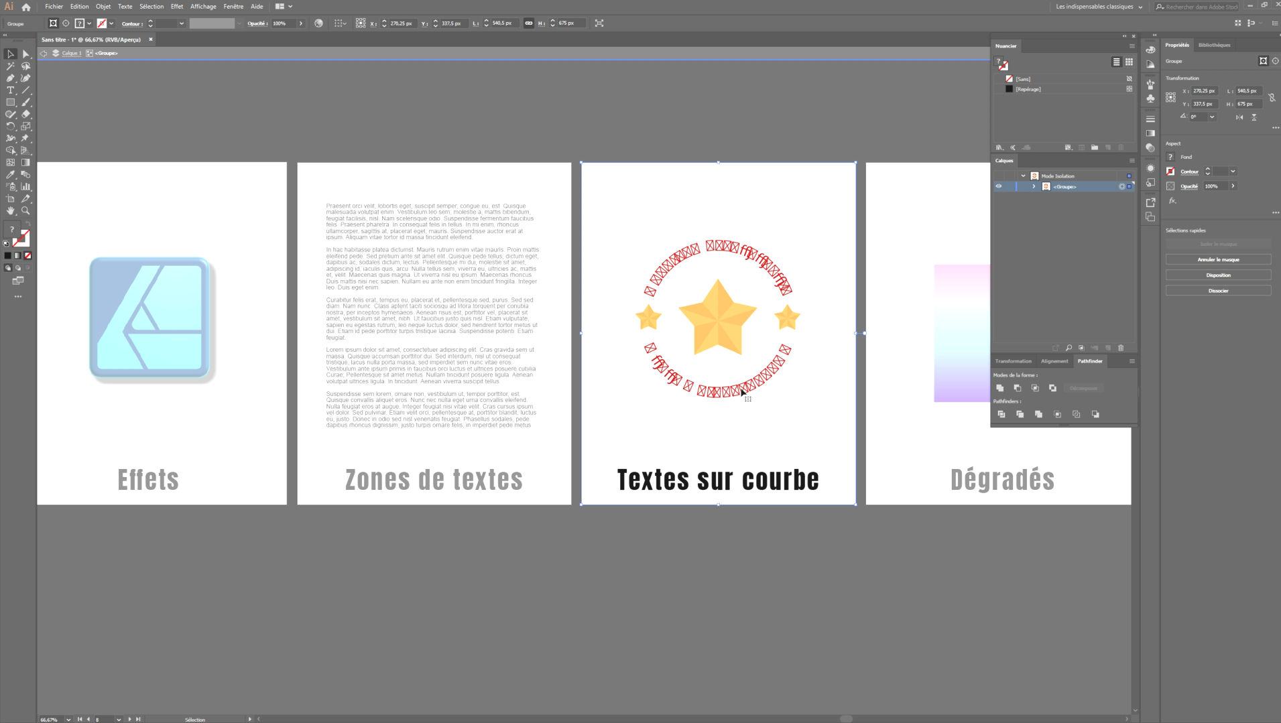Screen dimensions: 1281x723
Task: Switch to the Alignement tab
Action: click(x=1054, y=361)
